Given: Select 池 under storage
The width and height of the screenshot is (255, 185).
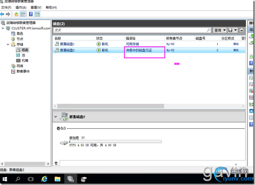Looking at the screenshot, I should point(23,55).
